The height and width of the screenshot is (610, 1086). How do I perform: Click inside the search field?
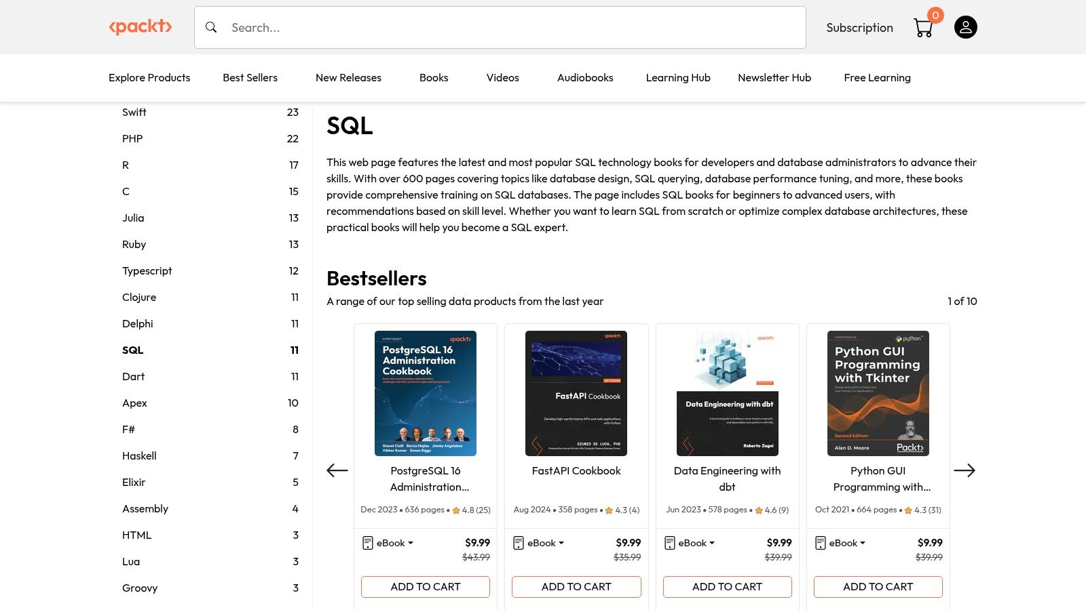[475, 27]
